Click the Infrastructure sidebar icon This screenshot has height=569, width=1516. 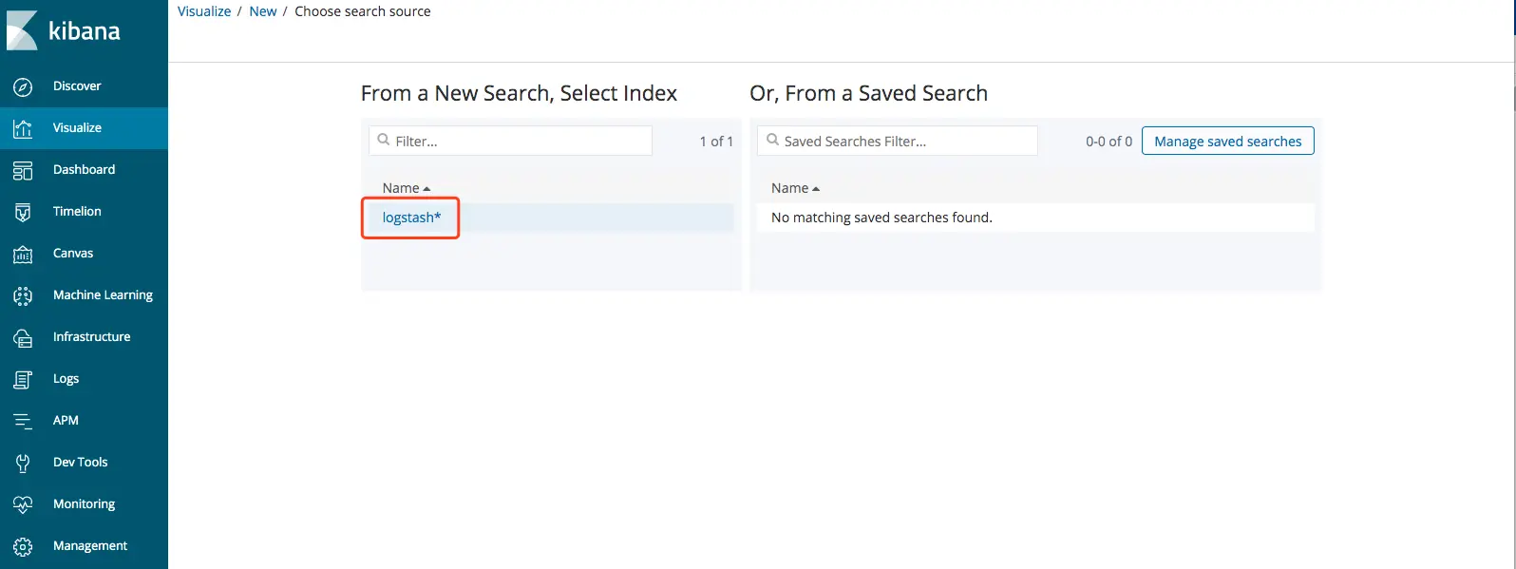point(23,337)
